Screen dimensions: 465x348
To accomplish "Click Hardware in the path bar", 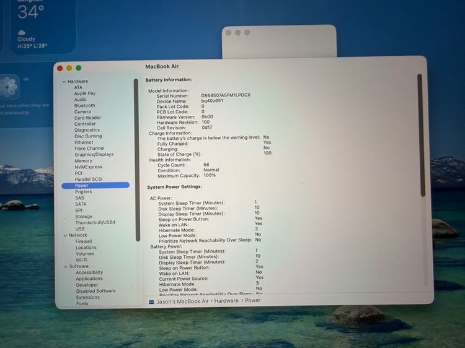I will [226, 300].
